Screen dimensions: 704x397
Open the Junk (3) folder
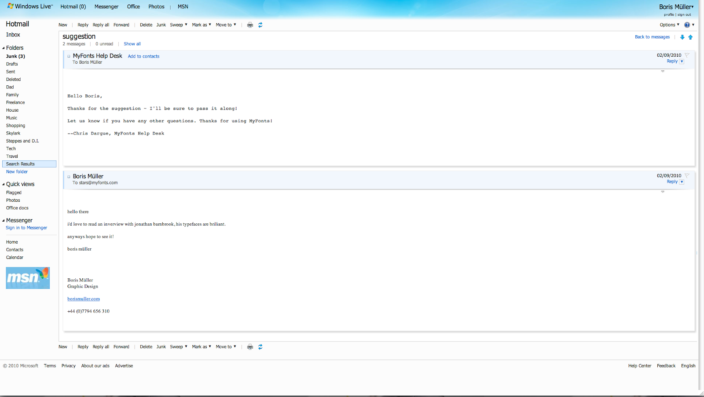[x=15, y=56]
